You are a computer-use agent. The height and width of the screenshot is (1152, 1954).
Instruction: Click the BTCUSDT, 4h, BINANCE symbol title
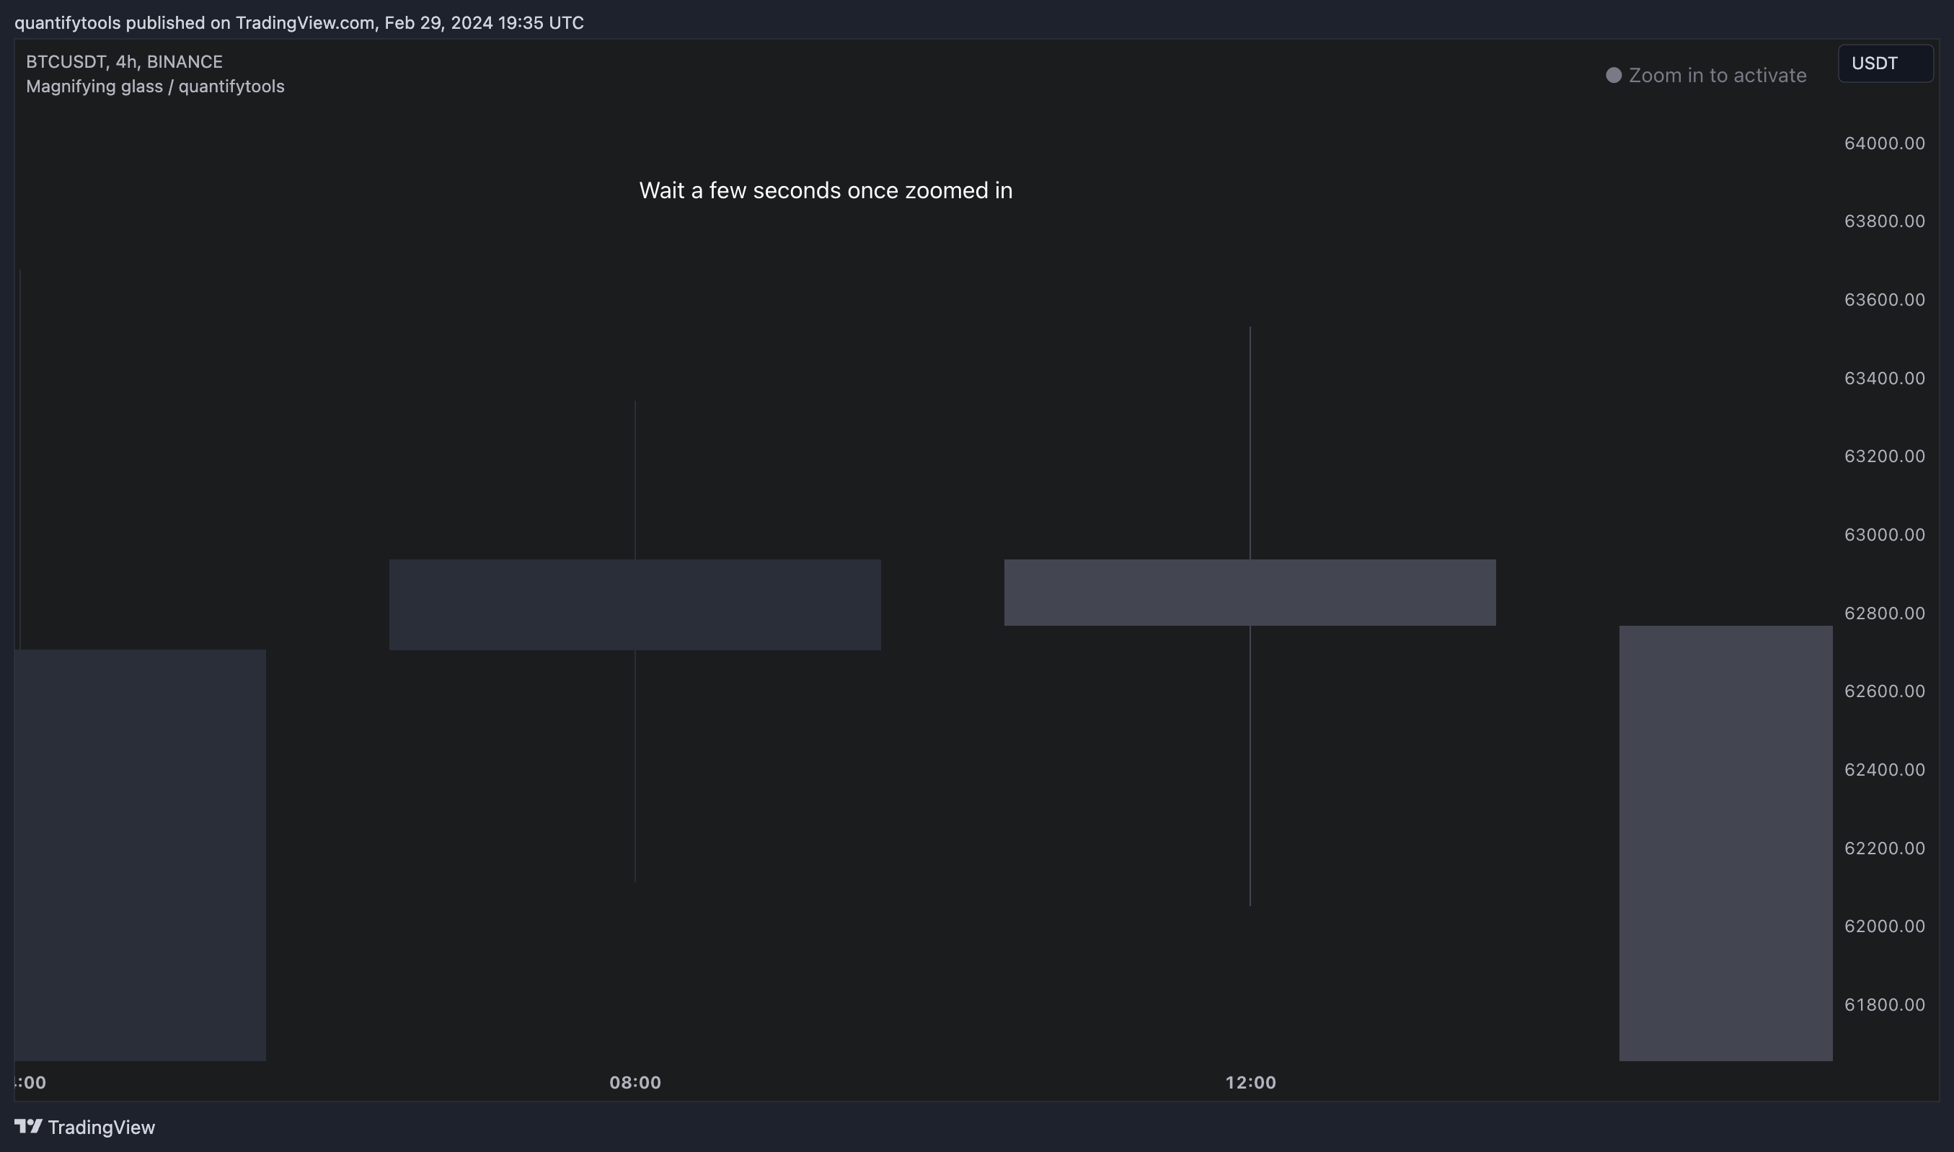(x=124, y=61)
